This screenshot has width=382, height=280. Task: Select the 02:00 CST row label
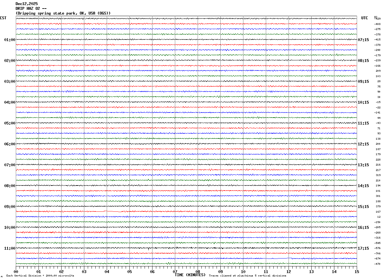[9, 61]
